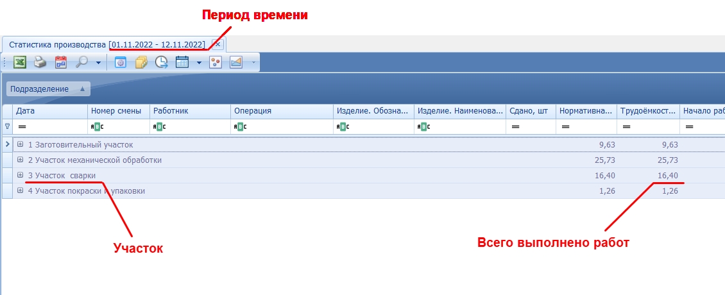This screenshot has width=725, height=295.
Task: Click the Изделие. Обозна... column header
Action: tap(373, 111)
